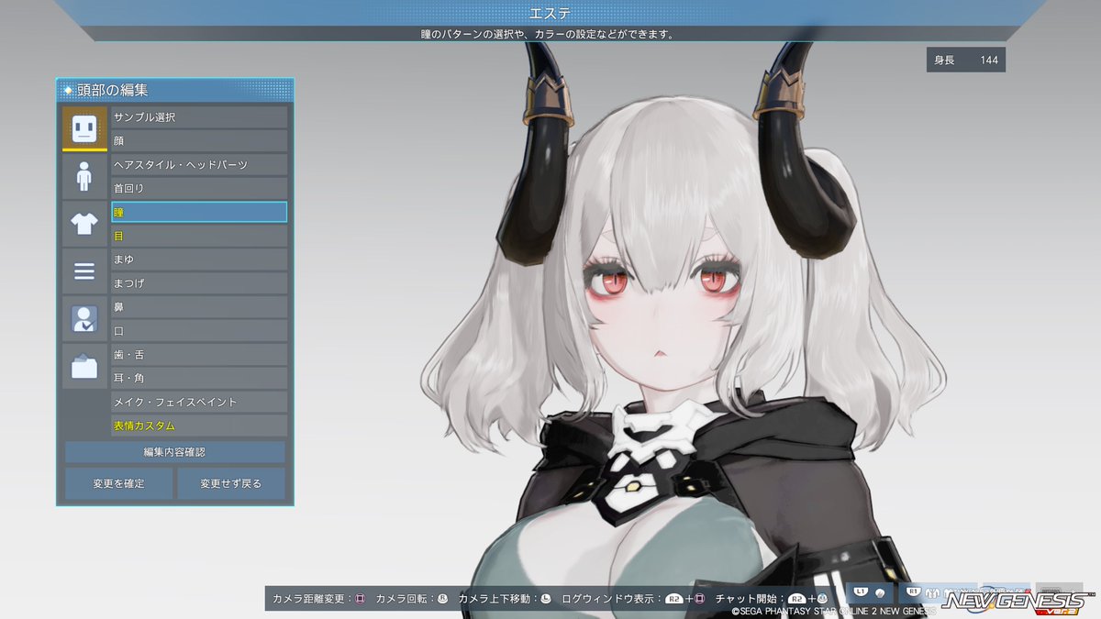Click the 頭部の編集 panel header
This screenshot has height=619, width=1101.
pos(175,90)
